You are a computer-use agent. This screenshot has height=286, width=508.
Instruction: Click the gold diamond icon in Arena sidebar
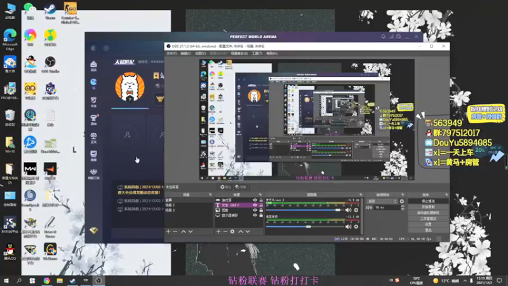pos(93,231)
